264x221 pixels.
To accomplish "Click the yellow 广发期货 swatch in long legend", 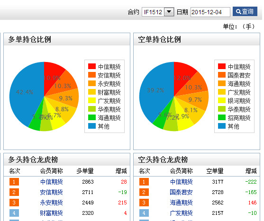I will coord(92,100).
